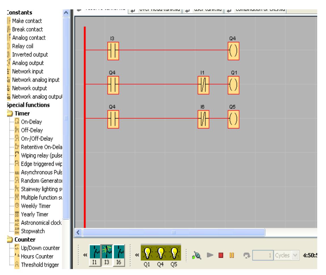Select the Hours Counter block

pos(34,256)
